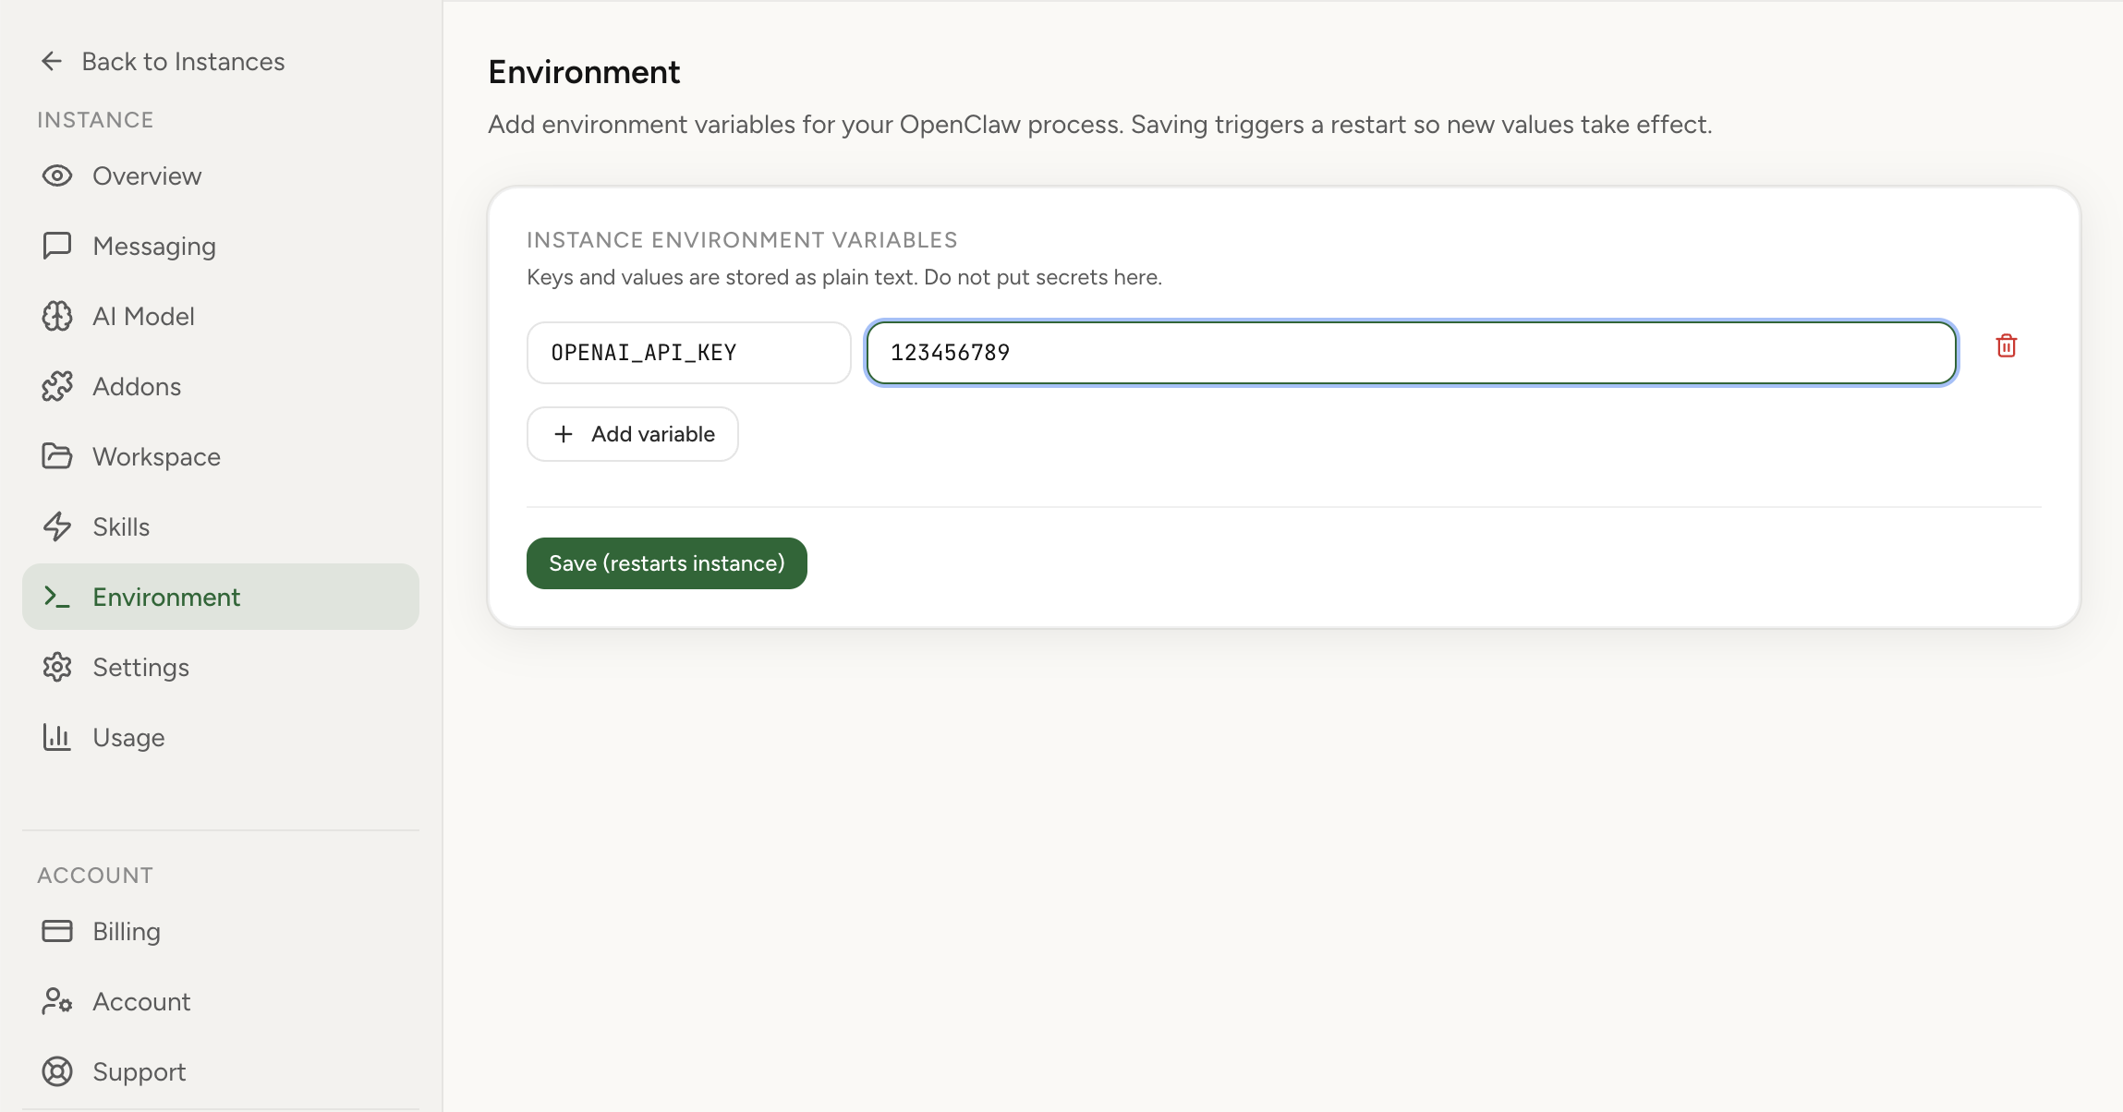Click the OPENAI_API_KEY name field
2123x1112 pixels.
(x=688, y=352)
